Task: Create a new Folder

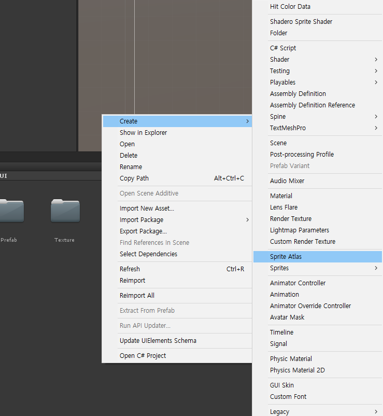Action: (318, 33)
